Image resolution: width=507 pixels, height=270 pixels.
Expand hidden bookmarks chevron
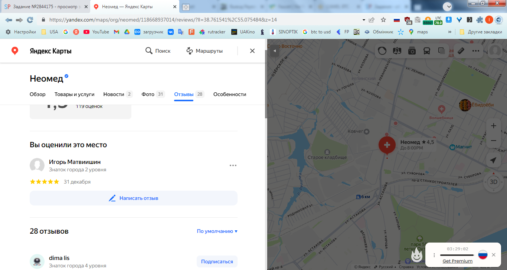[x=450, y=32]
